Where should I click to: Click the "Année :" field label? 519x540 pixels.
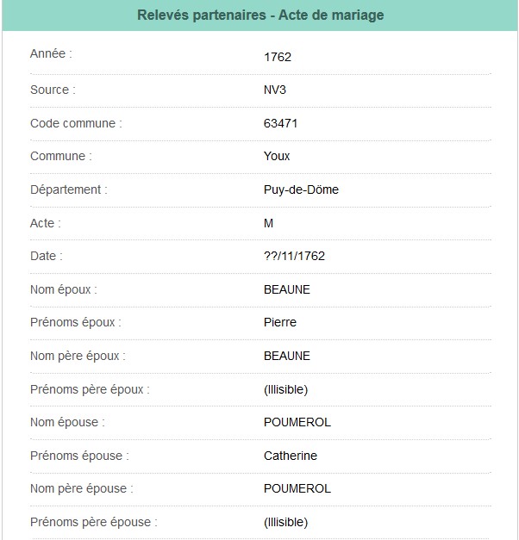51,53
